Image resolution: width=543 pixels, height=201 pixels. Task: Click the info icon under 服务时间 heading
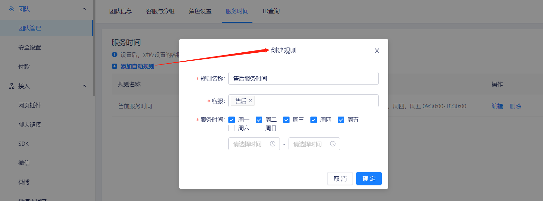(x=114, y=55)
